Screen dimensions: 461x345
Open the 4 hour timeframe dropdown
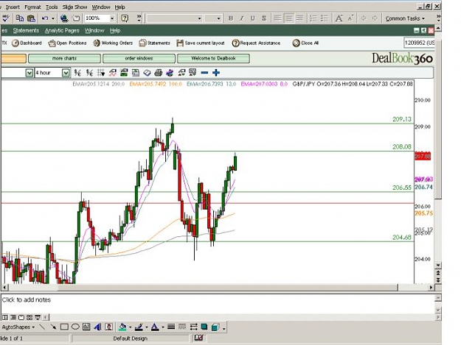(66, 73)
